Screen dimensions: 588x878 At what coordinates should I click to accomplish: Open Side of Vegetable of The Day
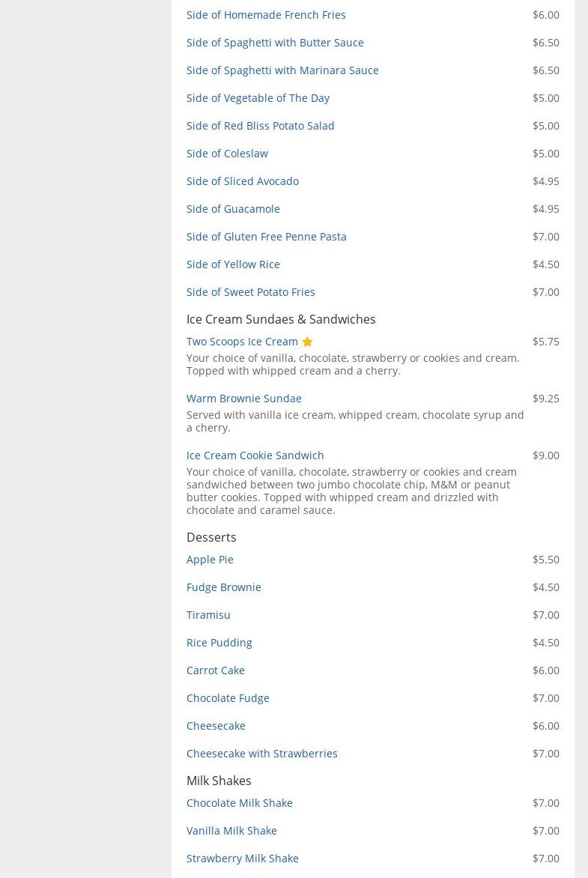point(258,98)
